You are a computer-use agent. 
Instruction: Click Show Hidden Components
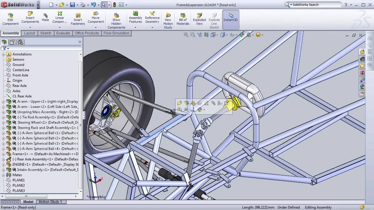pyautogui.click(x=116, y=21)
